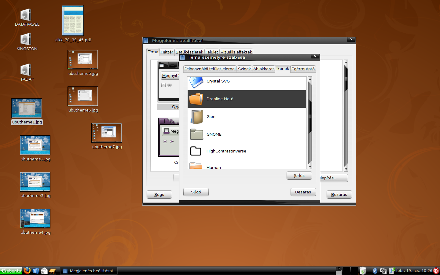Screen dimensions: 440x275
Task: Open Vizuális effektek tab in Megjelenés window
Action: [x=236, y=52]
